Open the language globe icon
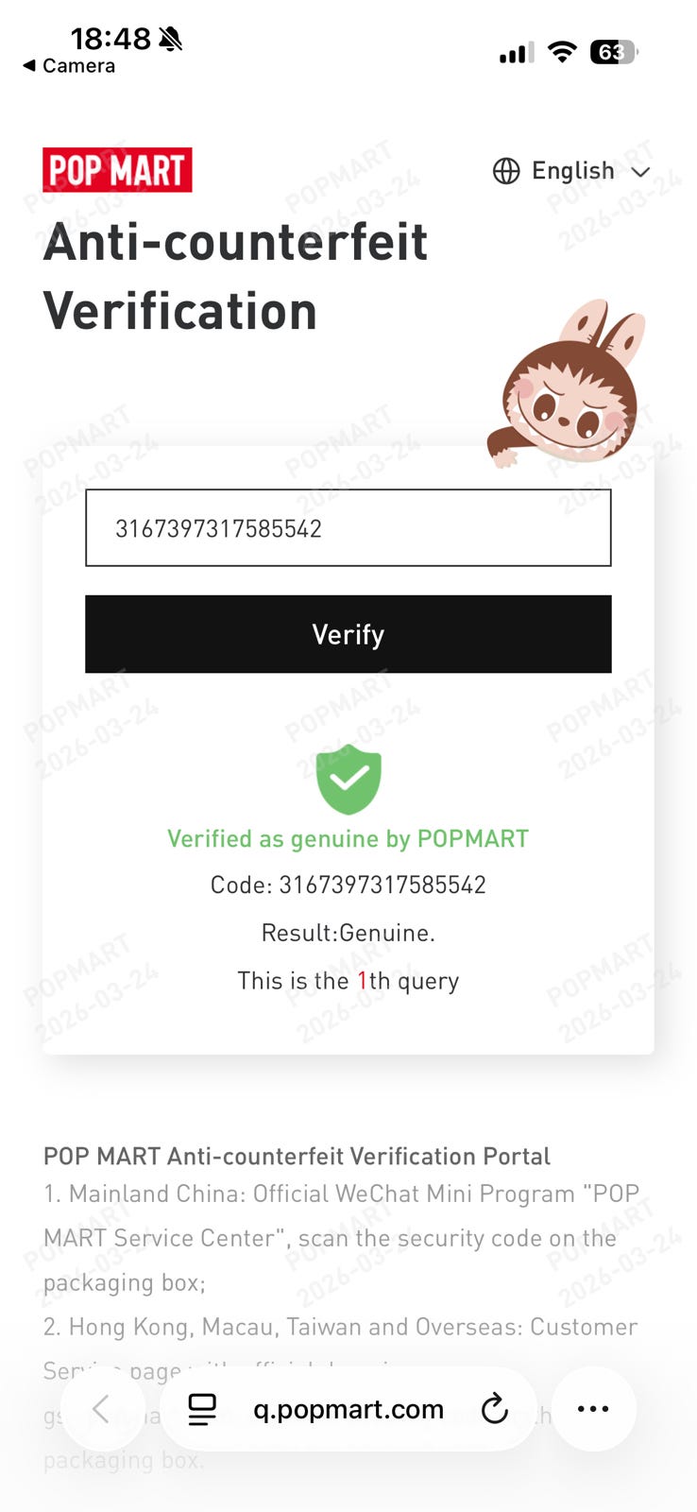The height and width of the screenshot is (1512, 697). [506, 171]
